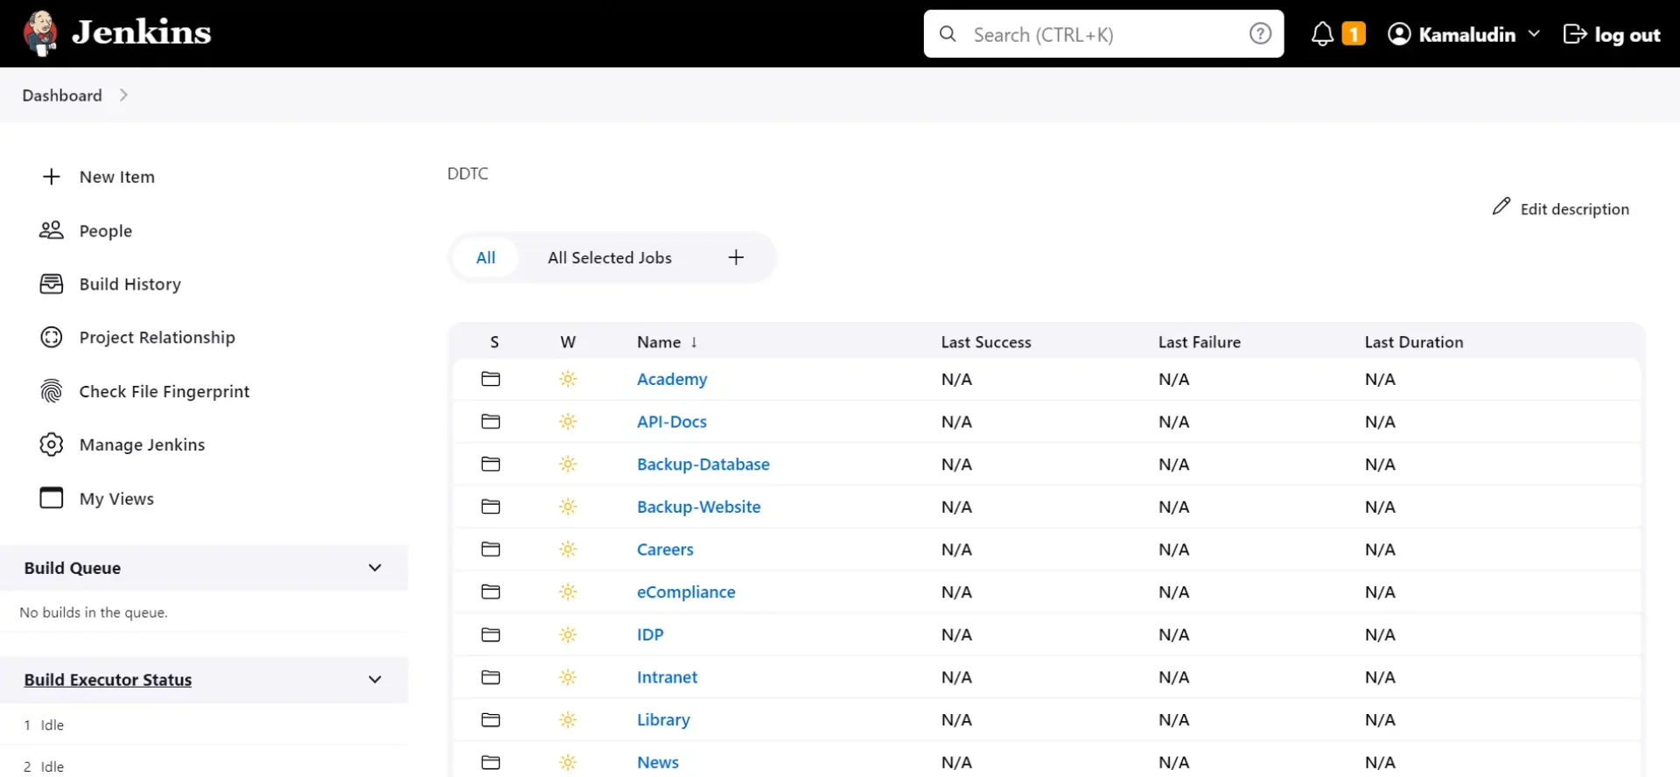The height and width of the screenshot is (777, 1680).
Task: Open the Backup-Database job link
Action: pyautogui.click(x=703, y=465)
